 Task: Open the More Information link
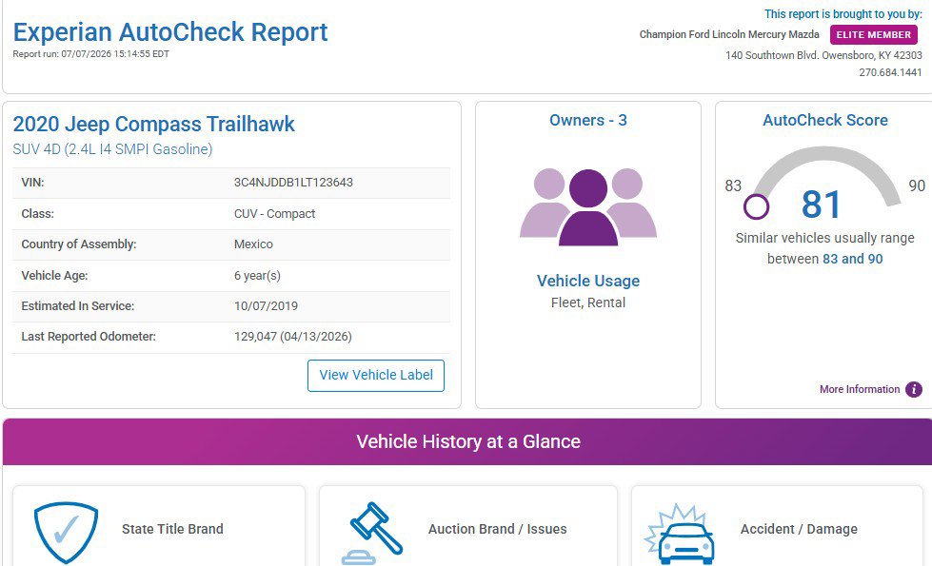point(860,390)
